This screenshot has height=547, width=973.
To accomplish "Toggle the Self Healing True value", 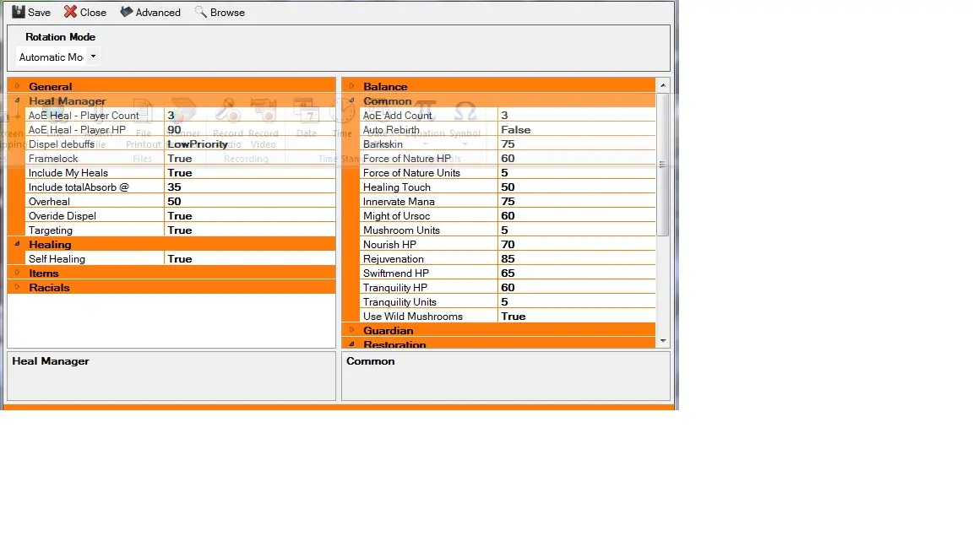I will click(x=249, y=259).
